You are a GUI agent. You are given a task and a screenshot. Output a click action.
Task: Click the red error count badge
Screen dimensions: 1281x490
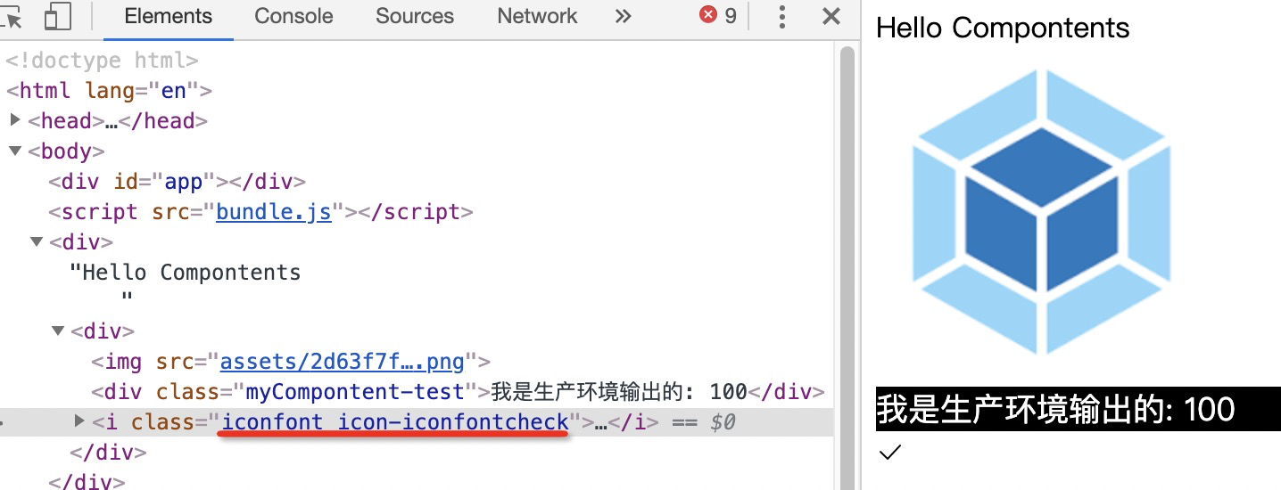click(x=719, y=15)
